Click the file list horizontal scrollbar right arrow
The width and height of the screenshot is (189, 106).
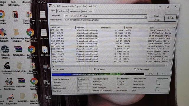tap(167, 66)
